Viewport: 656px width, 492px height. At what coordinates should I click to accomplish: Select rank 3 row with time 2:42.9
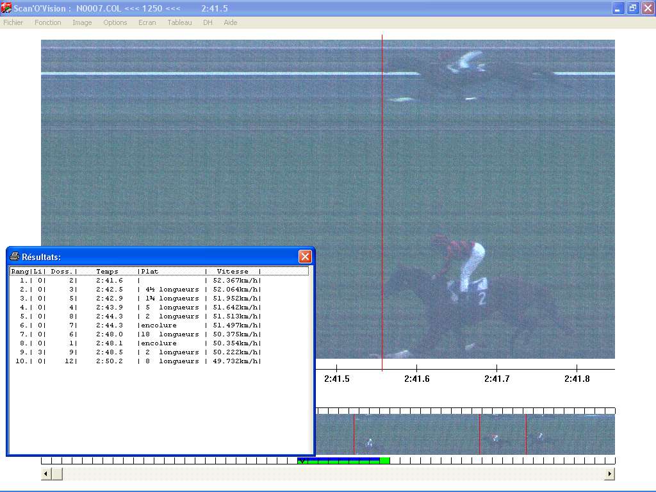pos(159,299)
